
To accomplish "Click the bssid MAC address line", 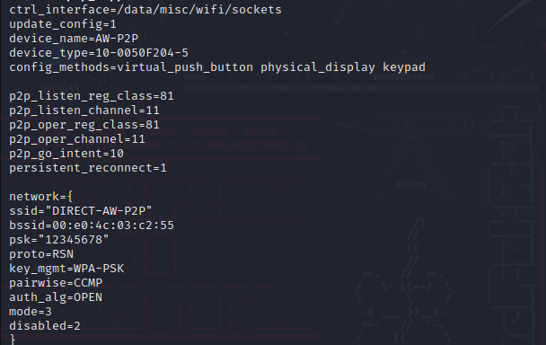I will (92, 226).
